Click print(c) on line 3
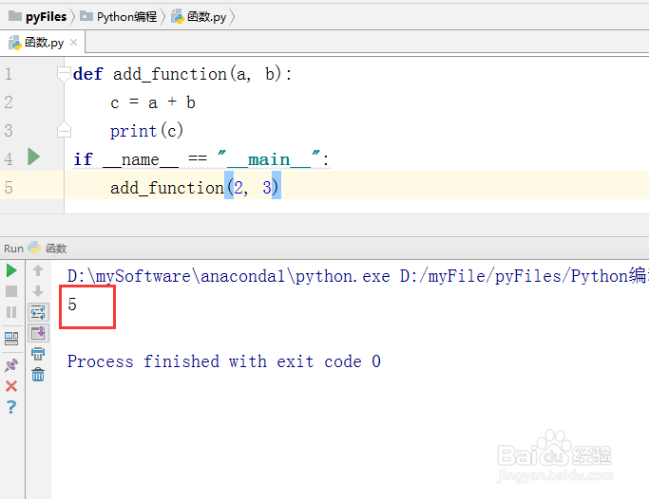 click(146, 131)
